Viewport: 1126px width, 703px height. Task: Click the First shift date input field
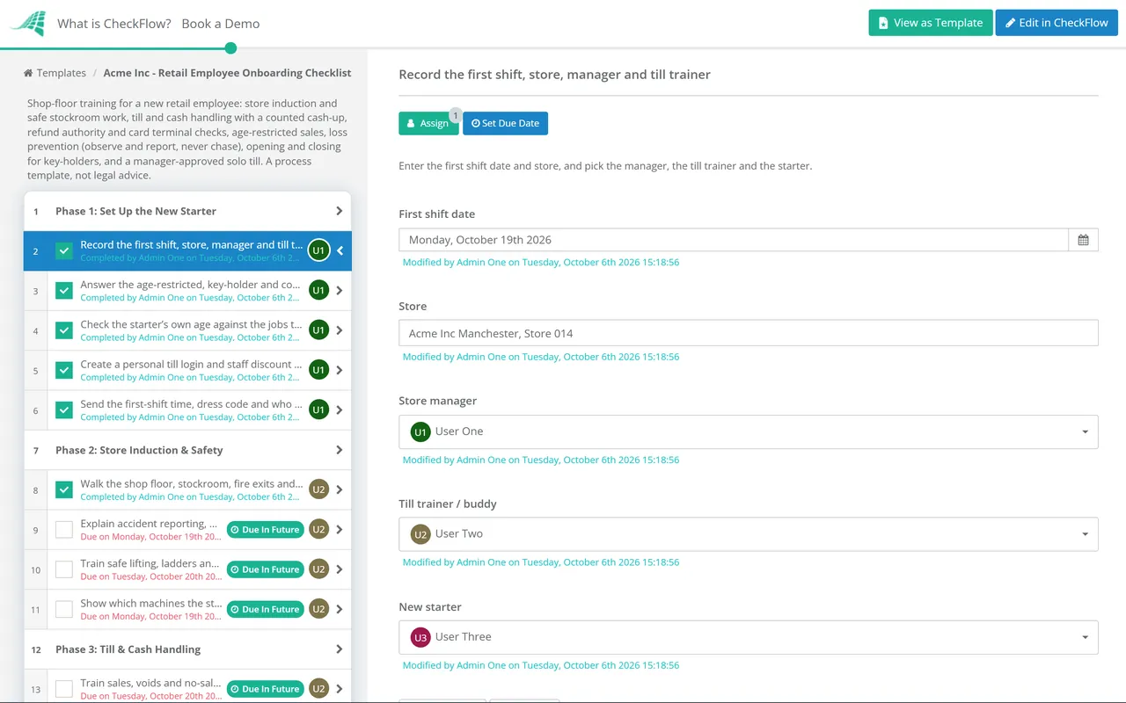click(x=734, y=240)
